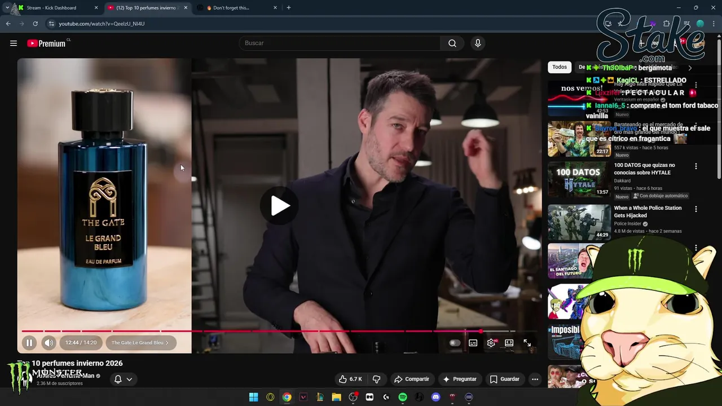Open File Explorer from taskbar
Screen dimensions: 722x406
(x=337, y=397)
